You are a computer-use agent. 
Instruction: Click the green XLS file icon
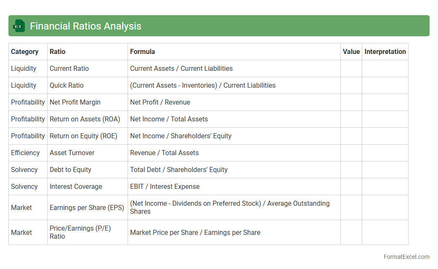click(19, 26)
